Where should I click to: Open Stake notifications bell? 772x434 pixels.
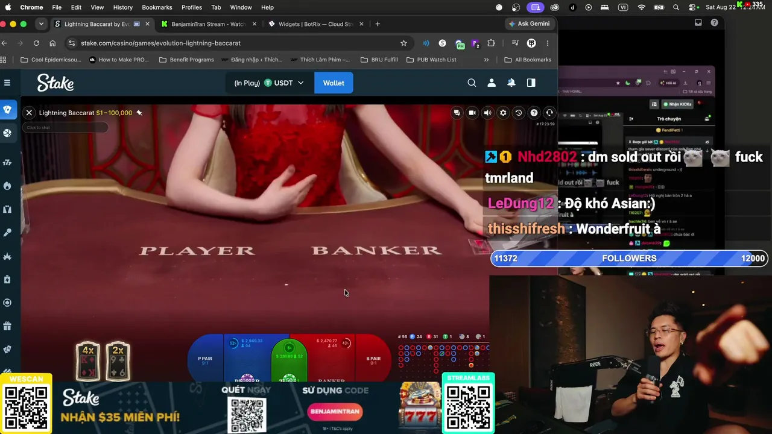click(x=511, y=83)
